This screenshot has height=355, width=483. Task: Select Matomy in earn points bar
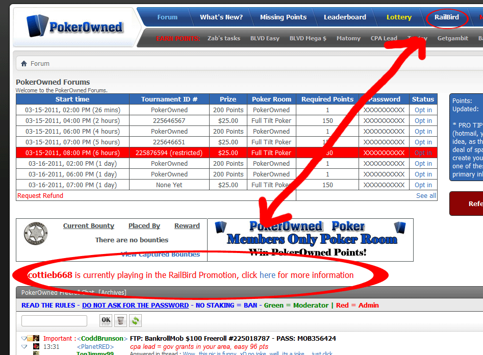[x=348, y=39]
